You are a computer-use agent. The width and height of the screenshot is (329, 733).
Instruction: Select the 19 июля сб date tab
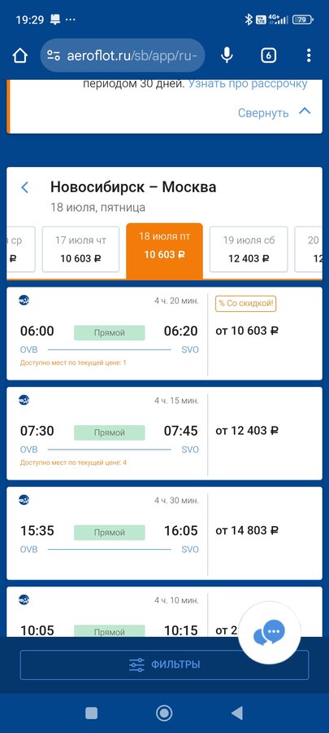pyautogui.click(x=249, y=249)
